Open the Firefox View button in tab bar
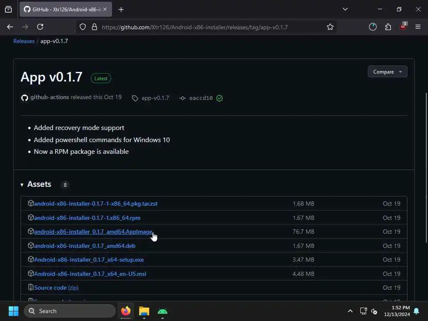The height and width of the screenshot is (321, 428). click(x=8, y=9)
